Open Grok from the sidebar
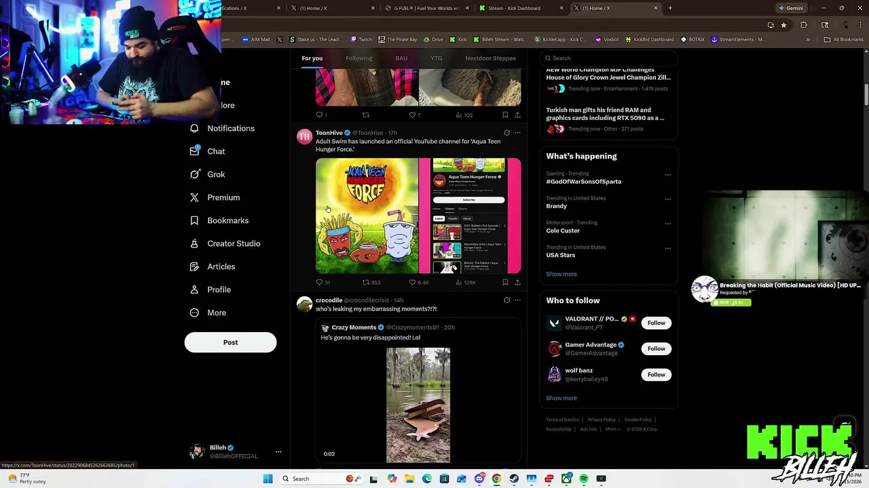The image size is (869, 488). pos(207,174)
